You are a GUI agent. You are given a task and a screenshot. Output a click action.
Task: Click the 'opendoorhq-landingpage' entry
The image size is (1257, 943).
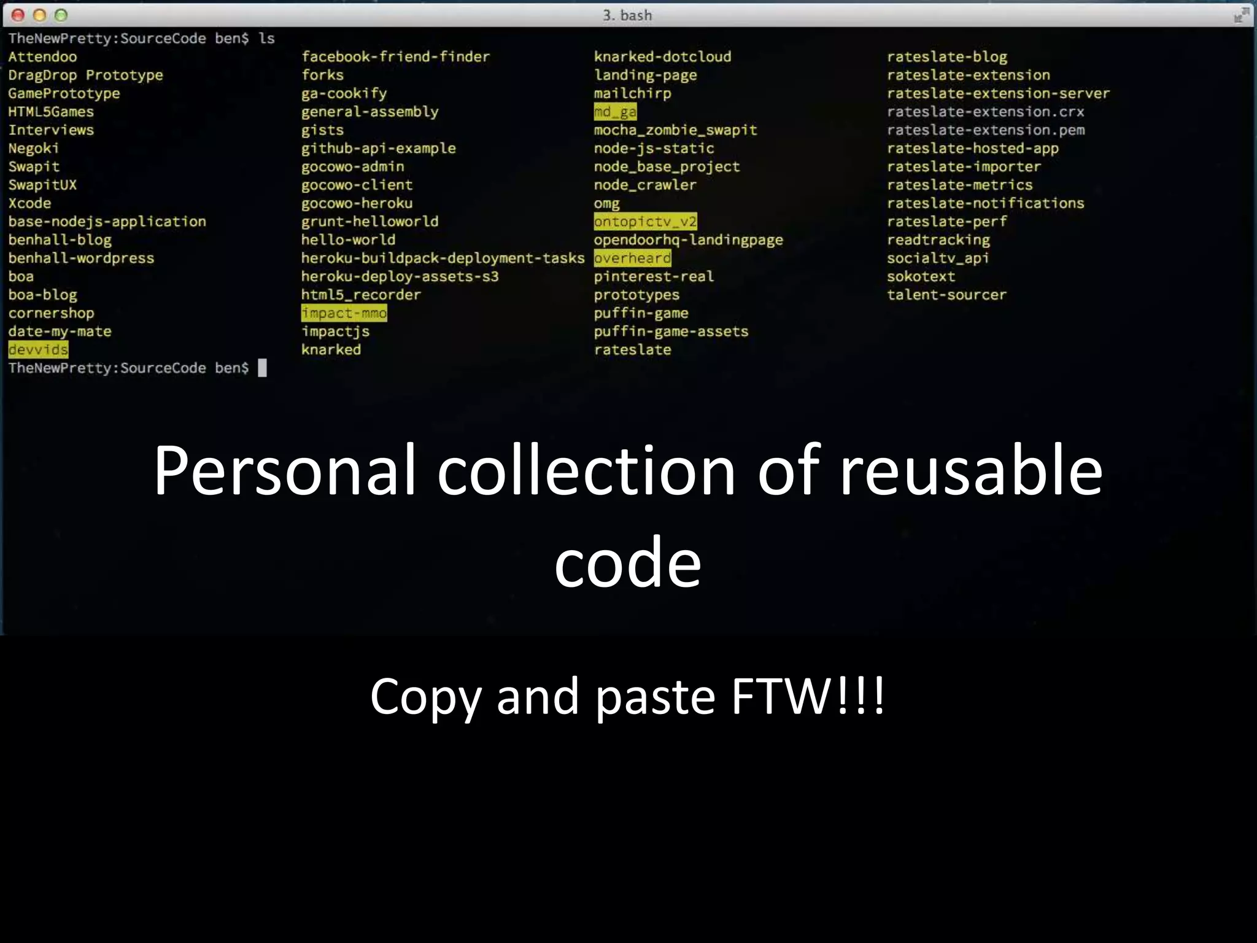[x=688, y=240]
